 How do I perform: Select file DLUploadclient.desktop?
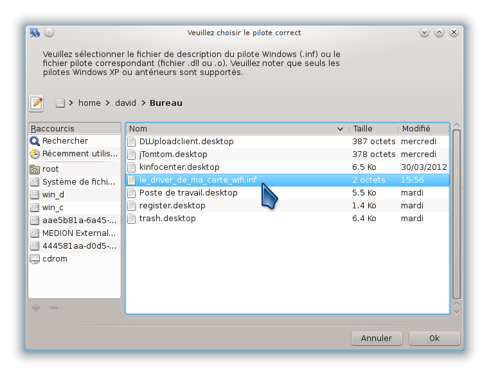[287, 142]
